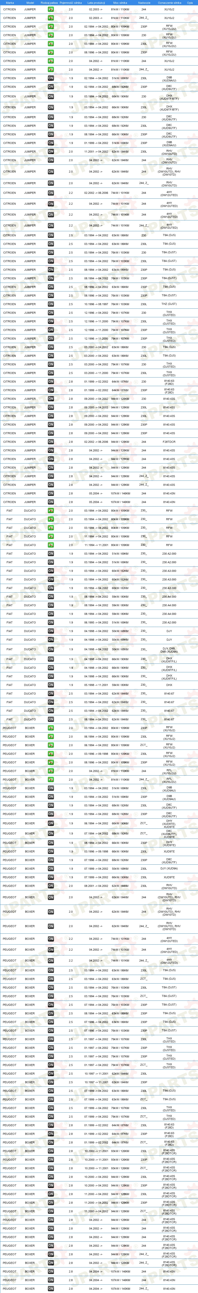Click ON icon in Citroen 2.2 02.2002 -> 06.2006 row
Image resolution: width=198 pixels, height=1293 pixels.
point(51,193)
